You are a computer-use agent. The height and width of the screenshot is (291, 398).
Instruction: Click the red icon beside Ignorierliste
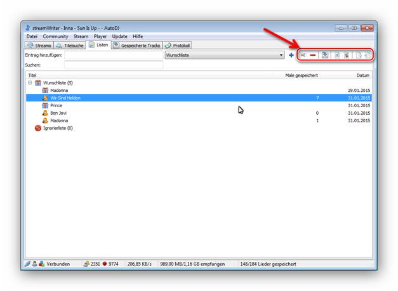(x=38, y=128)
